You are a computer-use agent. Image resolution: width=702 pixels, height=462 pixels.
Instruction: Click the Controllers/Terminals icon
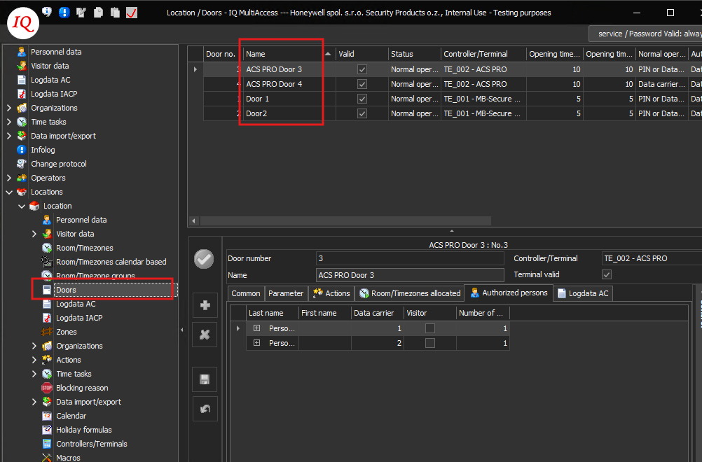tap(46, 444)
